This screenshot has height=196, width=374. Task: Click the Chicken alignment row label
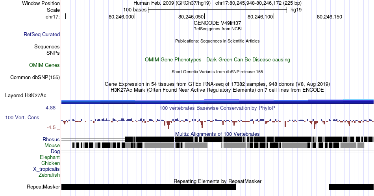point(50,163)
